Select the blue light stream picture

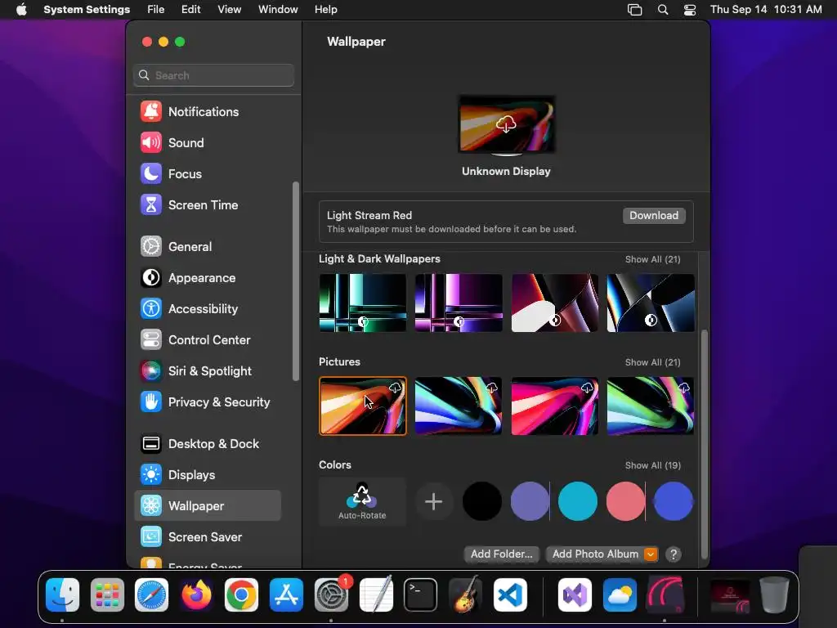coord(459,406)
